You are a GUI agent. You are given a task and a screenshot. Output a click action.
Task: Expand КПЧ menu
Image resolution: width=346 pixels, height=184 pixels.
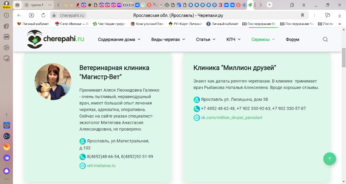pyautogui.click(x=233, y=39)
